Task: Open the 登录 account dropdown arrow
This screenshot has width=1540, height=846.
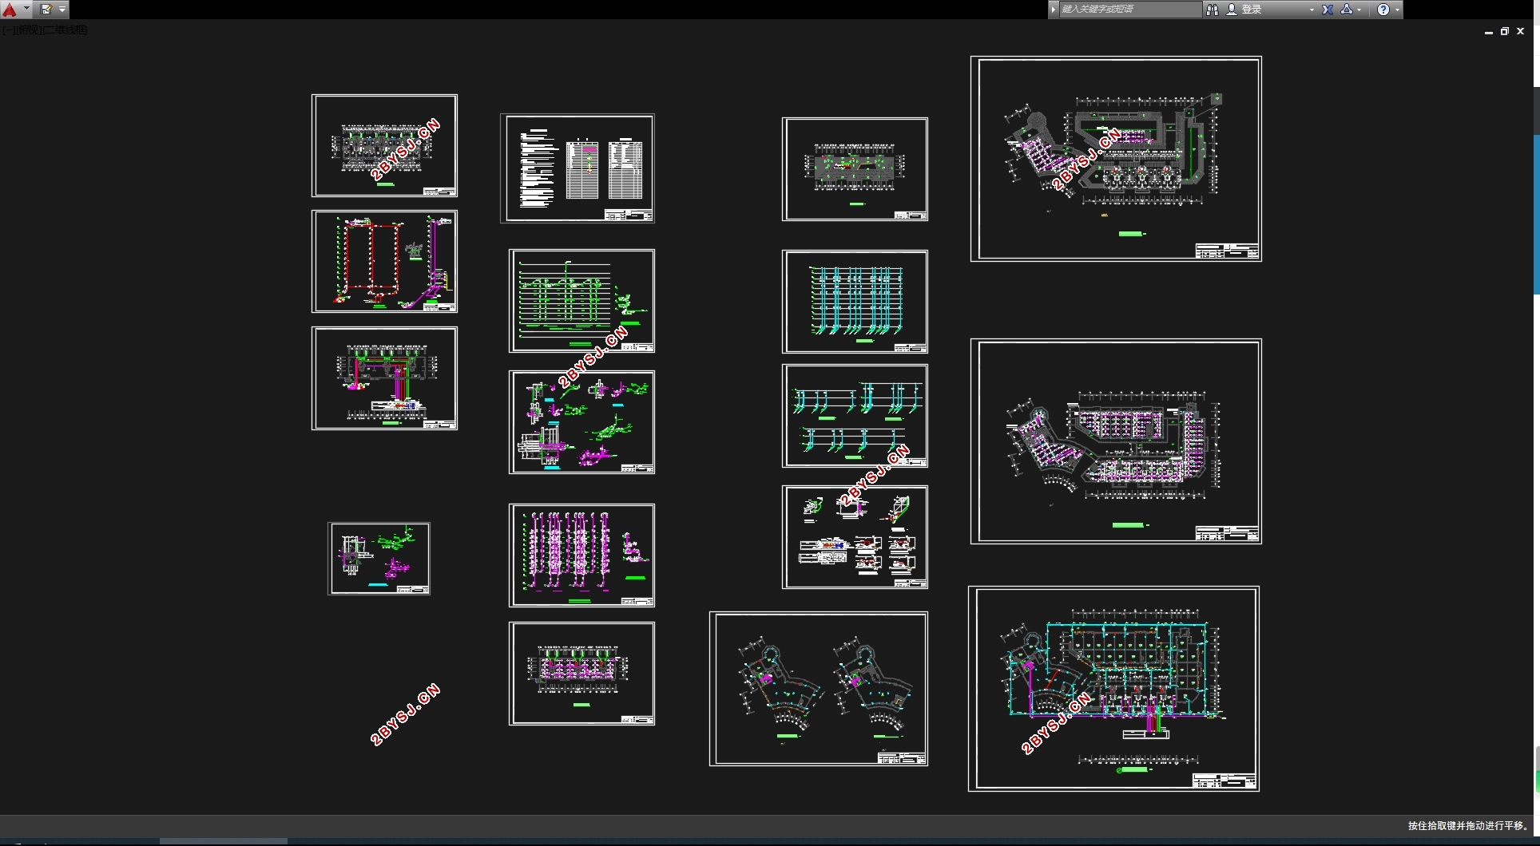Action: pyautogui.click(x=1312, y=10)
